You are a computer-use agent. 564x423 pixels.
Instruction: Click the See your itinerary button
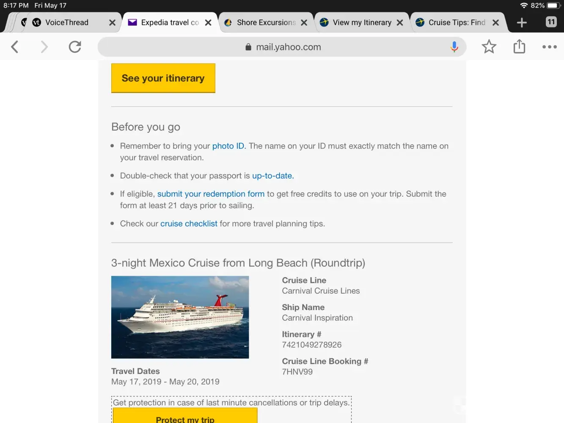163,78
